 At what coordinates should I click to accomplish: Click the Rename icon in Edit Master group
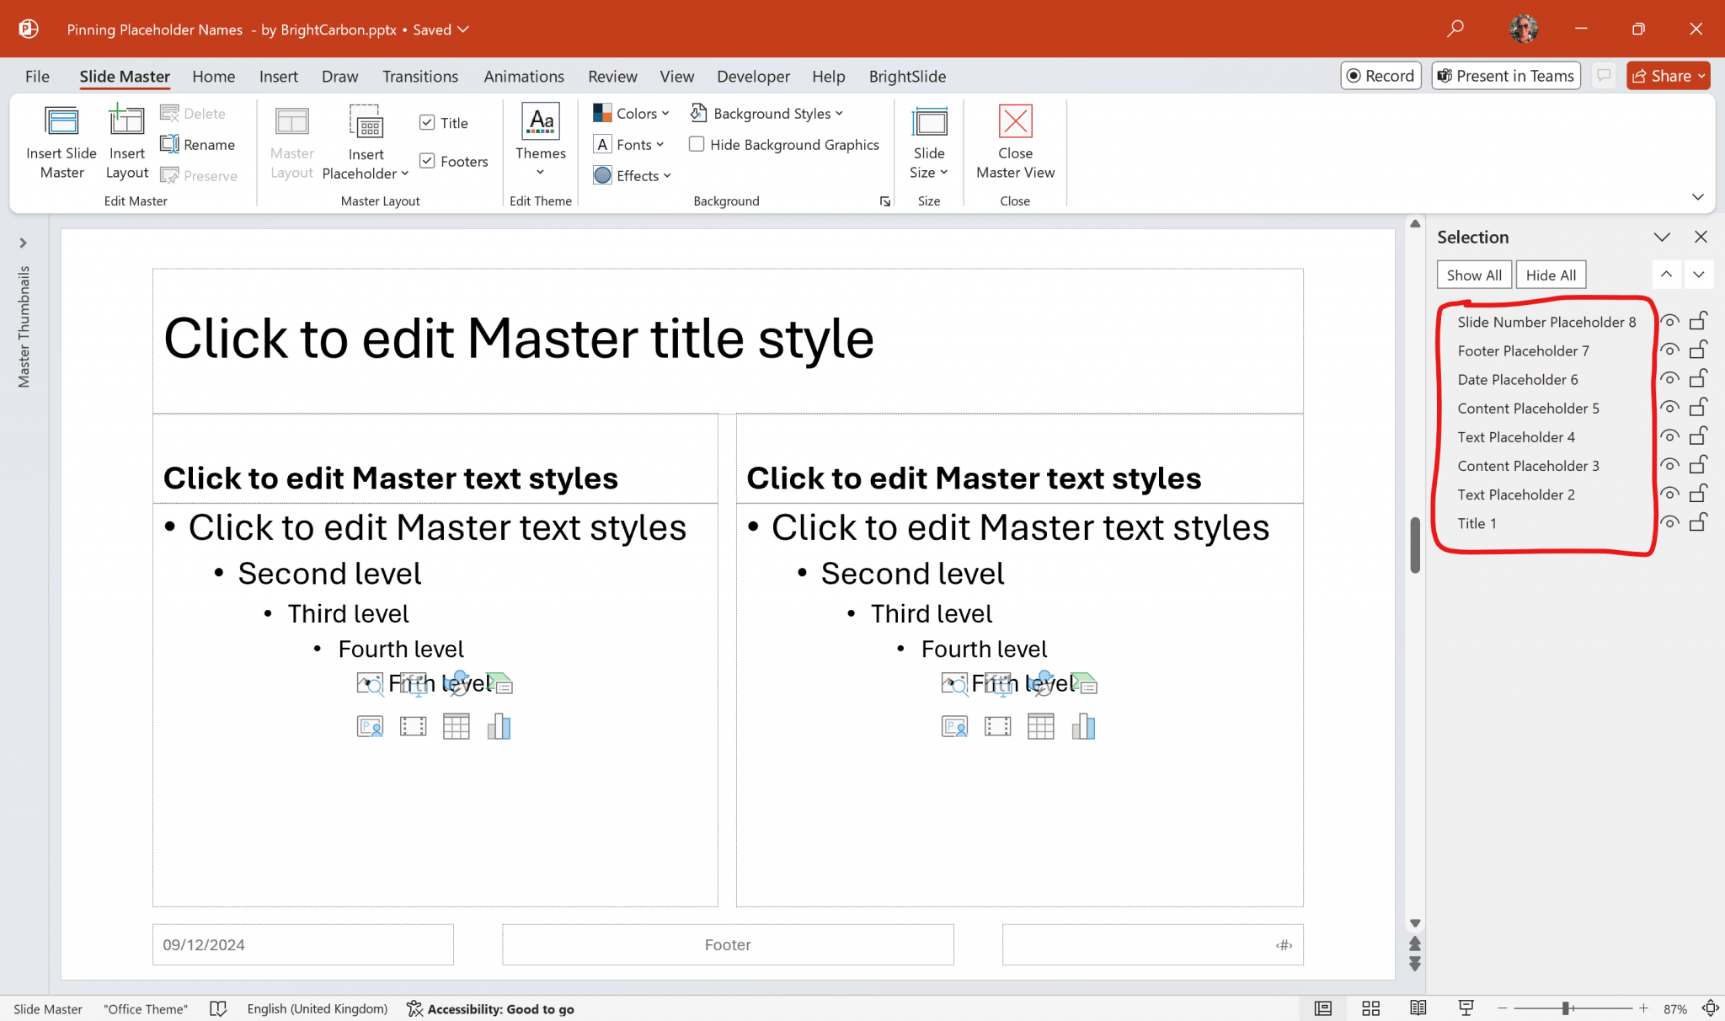pyautogui.click(x=199, y=144)
